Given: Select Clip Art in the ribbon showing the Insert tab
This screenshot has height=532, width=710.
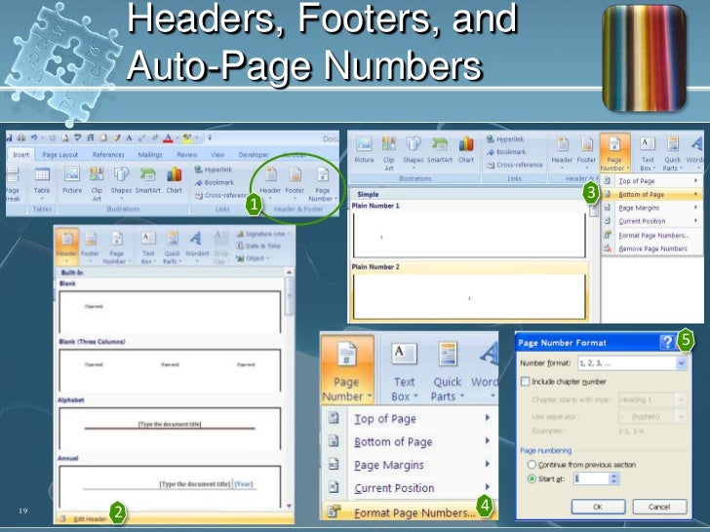Looking at the screenshot, I should click(x=97, y=183).
